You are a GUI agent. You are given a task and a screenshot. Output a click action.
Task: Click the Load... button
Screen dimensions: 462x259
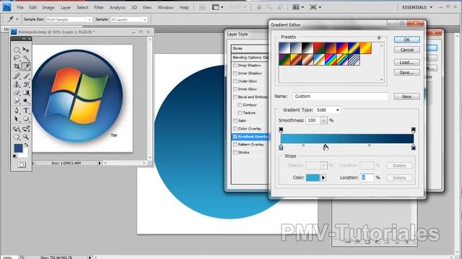pos(406,63)
